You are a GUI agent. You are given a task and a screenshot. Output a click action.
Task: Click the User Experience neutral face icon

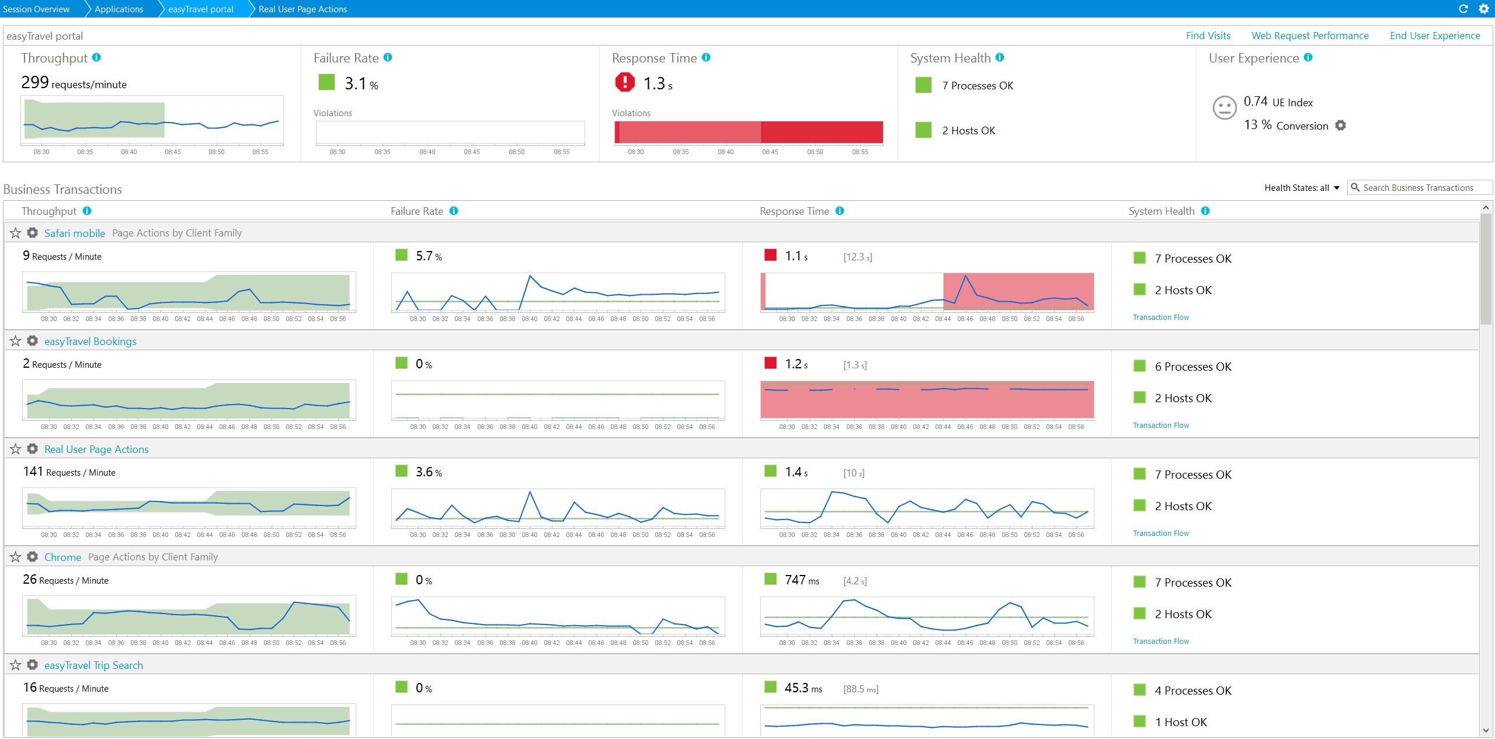[1225, 108]
